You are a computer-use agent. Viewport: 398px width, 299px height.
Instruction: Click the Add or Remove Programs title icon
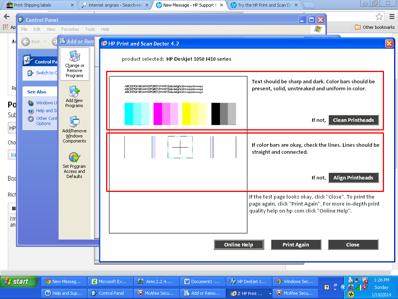63,41
